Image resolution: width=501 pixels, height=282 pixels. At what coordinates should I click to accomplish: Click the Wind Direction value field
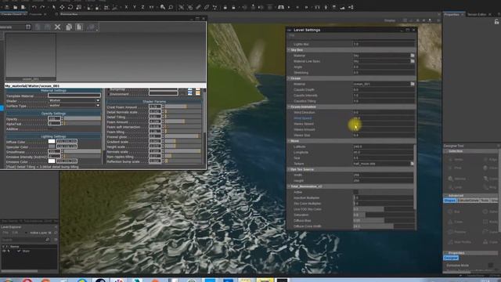pyautogui.click(x=383, y=113)
